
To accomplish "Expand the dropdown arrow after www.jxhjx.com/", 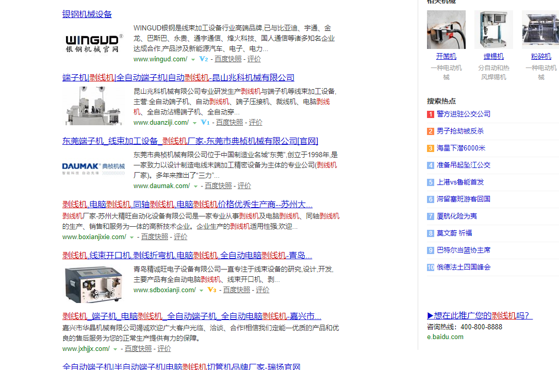I will pyautogui.click(x=116, y=349).
